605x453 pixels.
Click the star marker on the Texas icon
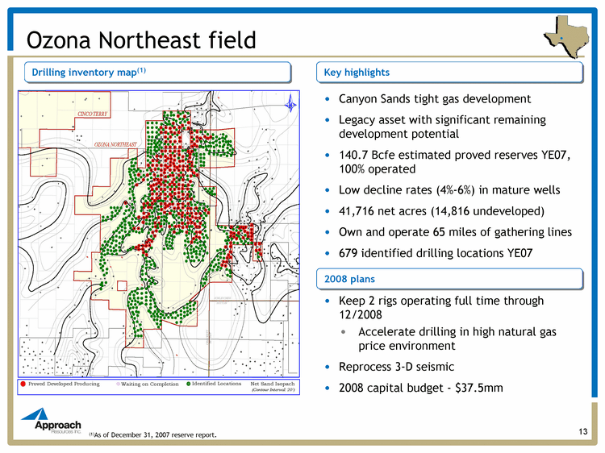coord(558,39)
